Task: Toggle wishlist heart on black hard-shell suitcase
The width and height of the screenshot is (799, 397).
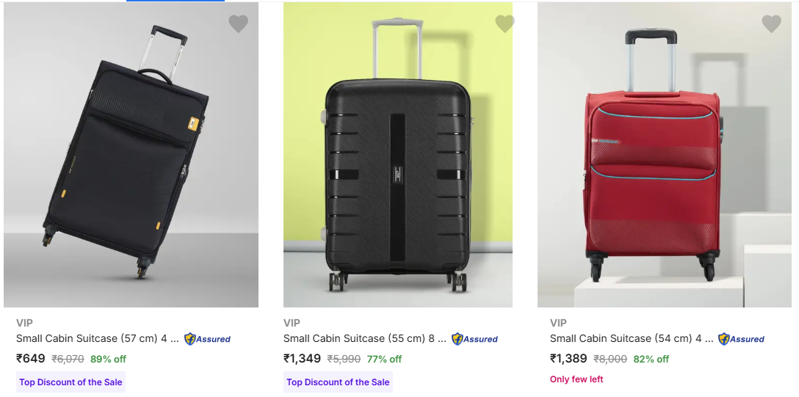Action: pyautogui.click(x=505, y=24)
